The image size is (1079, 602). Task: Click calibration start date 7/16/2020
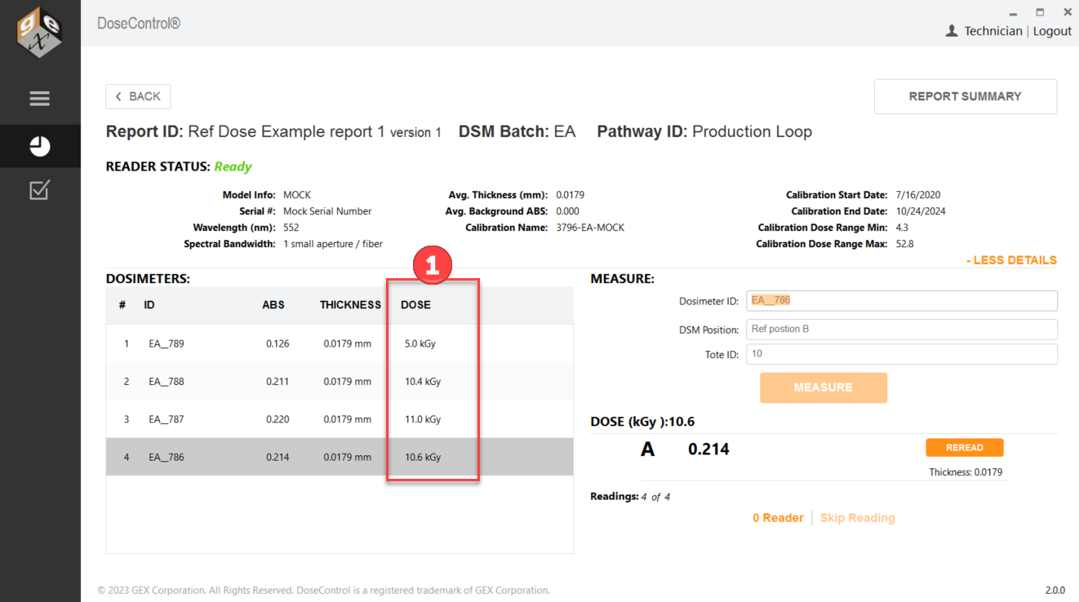coord(918,195)
